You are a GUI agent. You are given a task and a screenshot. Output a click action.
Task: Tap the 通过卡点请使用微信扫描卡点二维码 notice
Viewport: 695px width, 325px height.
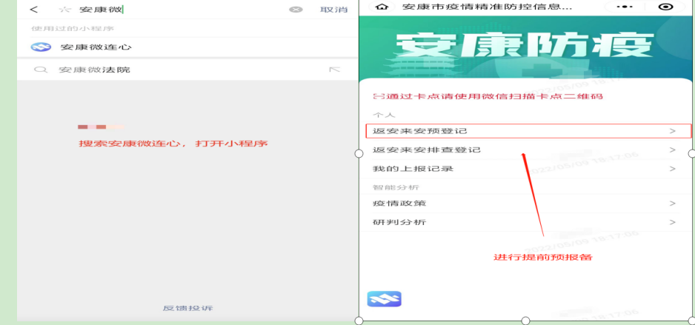[488, 96]
